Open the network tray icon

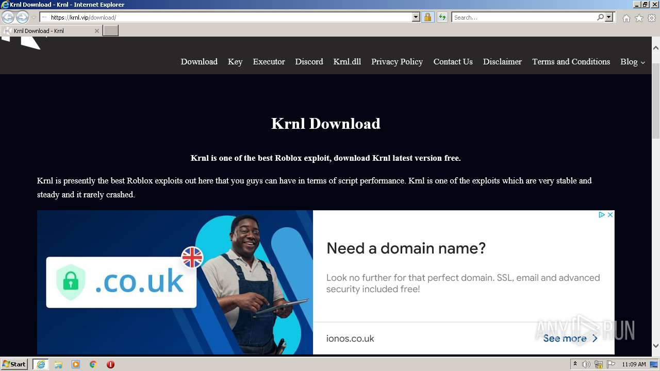599,364
